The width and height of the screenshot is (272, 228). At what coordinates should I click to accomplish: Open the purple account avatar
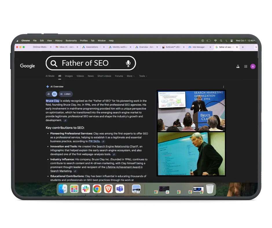[253, 66]
